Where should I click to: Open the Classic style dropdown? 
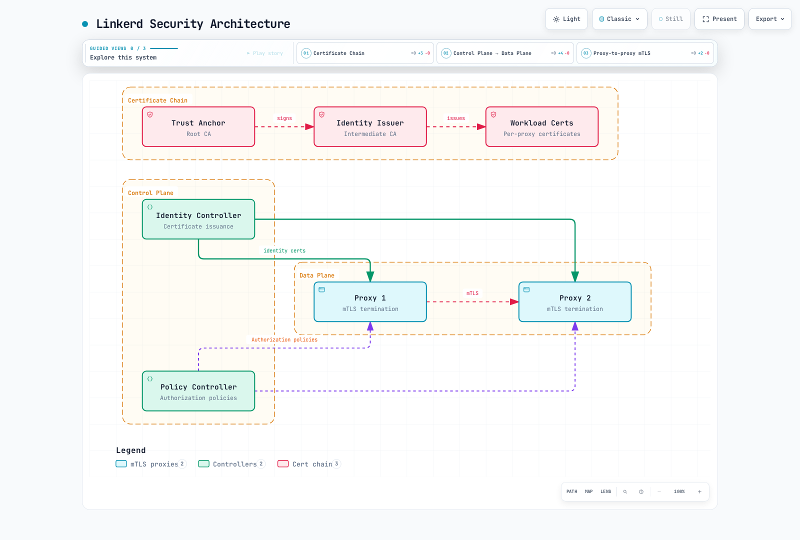tap(619, 19)
